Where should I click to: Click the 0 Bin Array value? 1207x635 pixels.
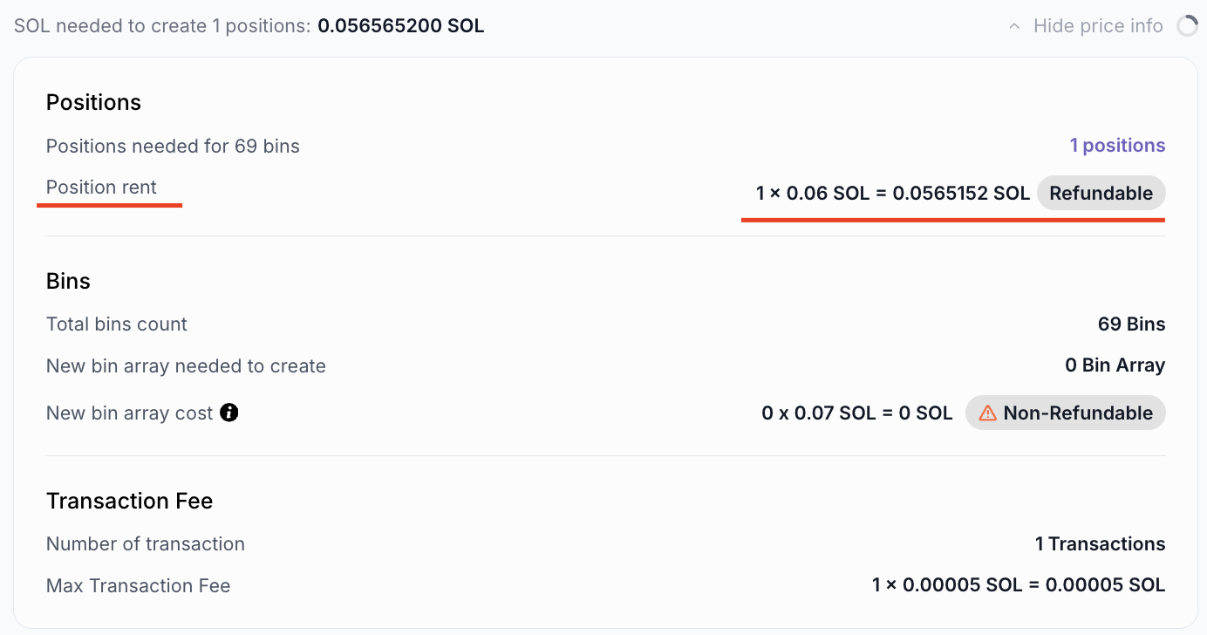tap(1115, 365)
